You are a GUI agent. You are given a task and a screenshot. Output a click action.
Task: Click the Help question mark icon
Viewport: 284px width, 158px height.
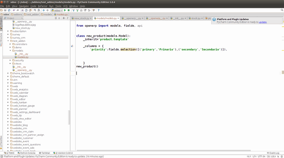tap(98, 10)
